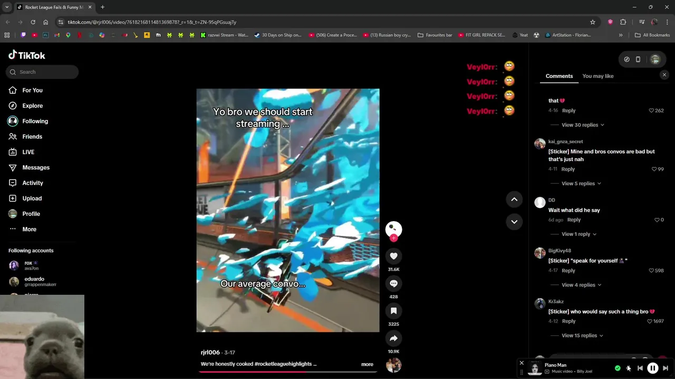This screenshot has width=675, height=379.
Task: Expand the More sidebar menu
Action: coord(29,230)
